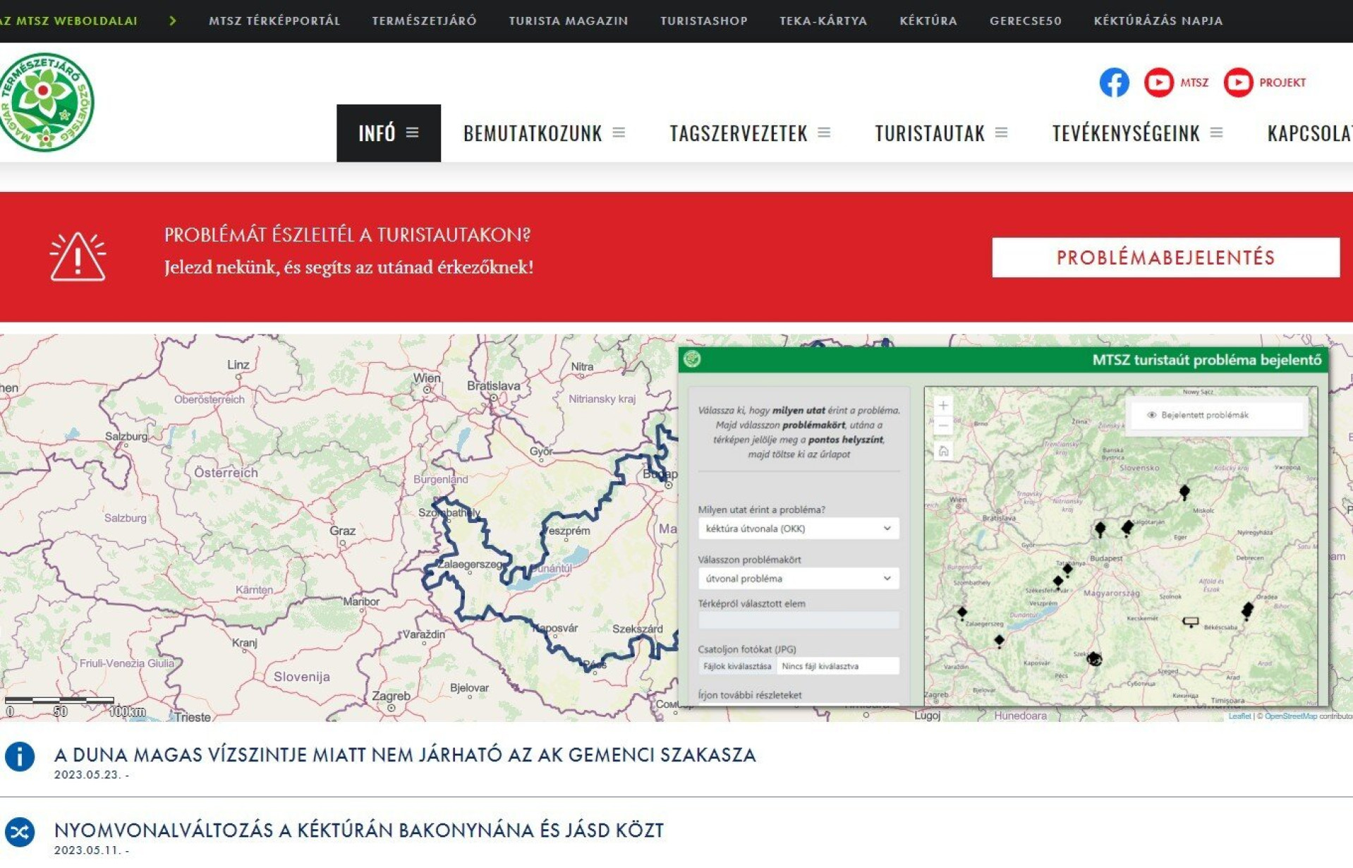Reset problem reporter map to home view
The height and width of the screenshot is (868, 1353).
coord(943,451)
